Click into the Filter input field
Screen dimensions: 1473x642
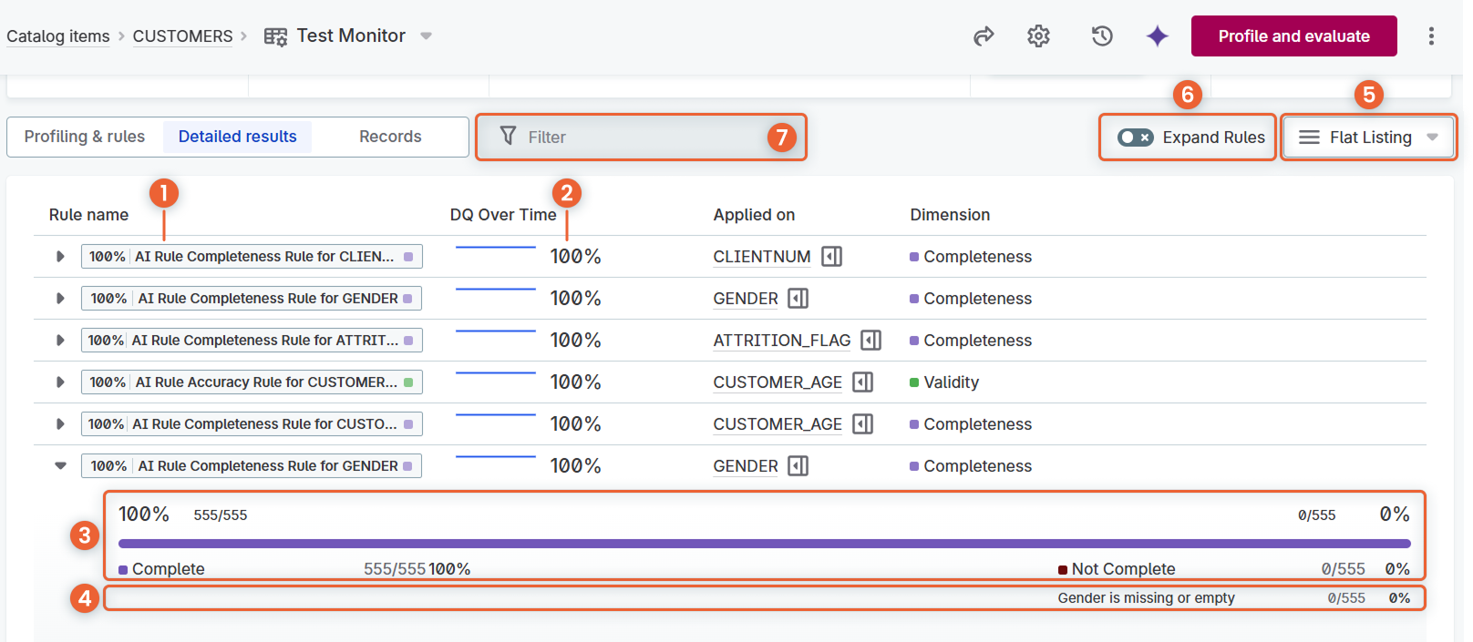point(638,138)
